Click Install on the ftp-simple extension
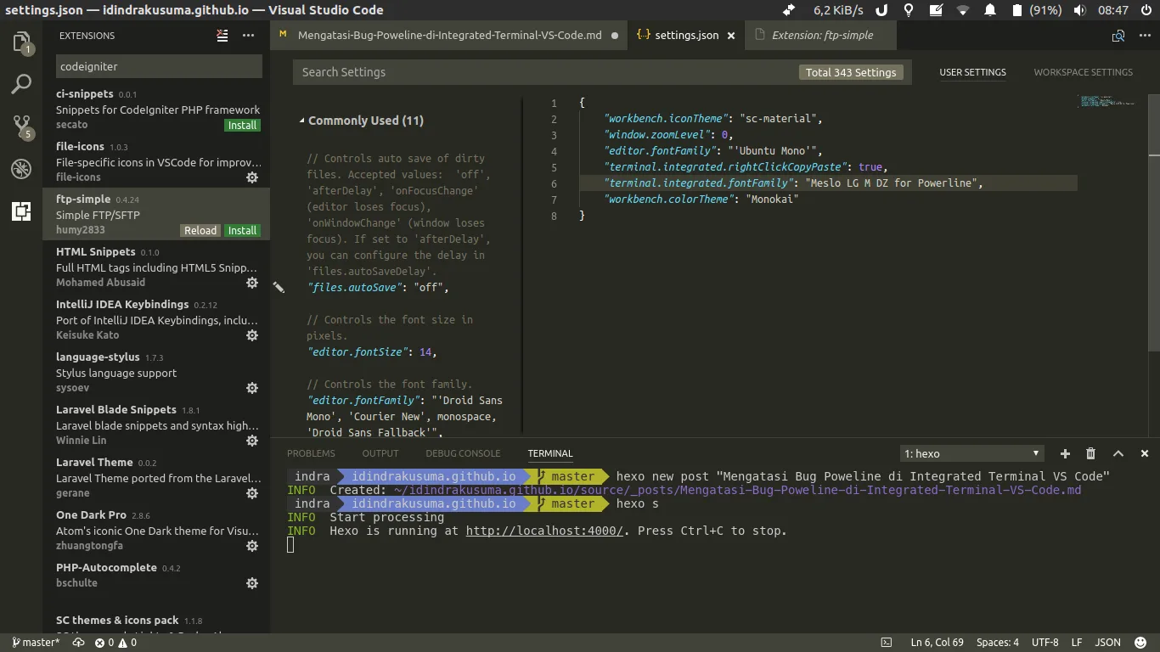This screenshot has height=652, width=1160. coord(242,230)
